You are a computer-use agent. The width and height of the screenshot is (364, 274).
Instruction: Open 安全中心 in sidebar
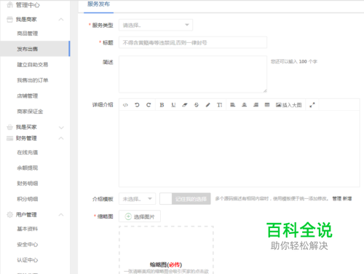point(28,245)
